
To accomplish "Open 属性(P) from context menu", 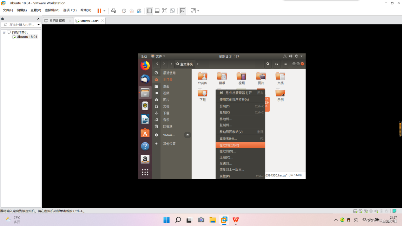I will point(240,176).
